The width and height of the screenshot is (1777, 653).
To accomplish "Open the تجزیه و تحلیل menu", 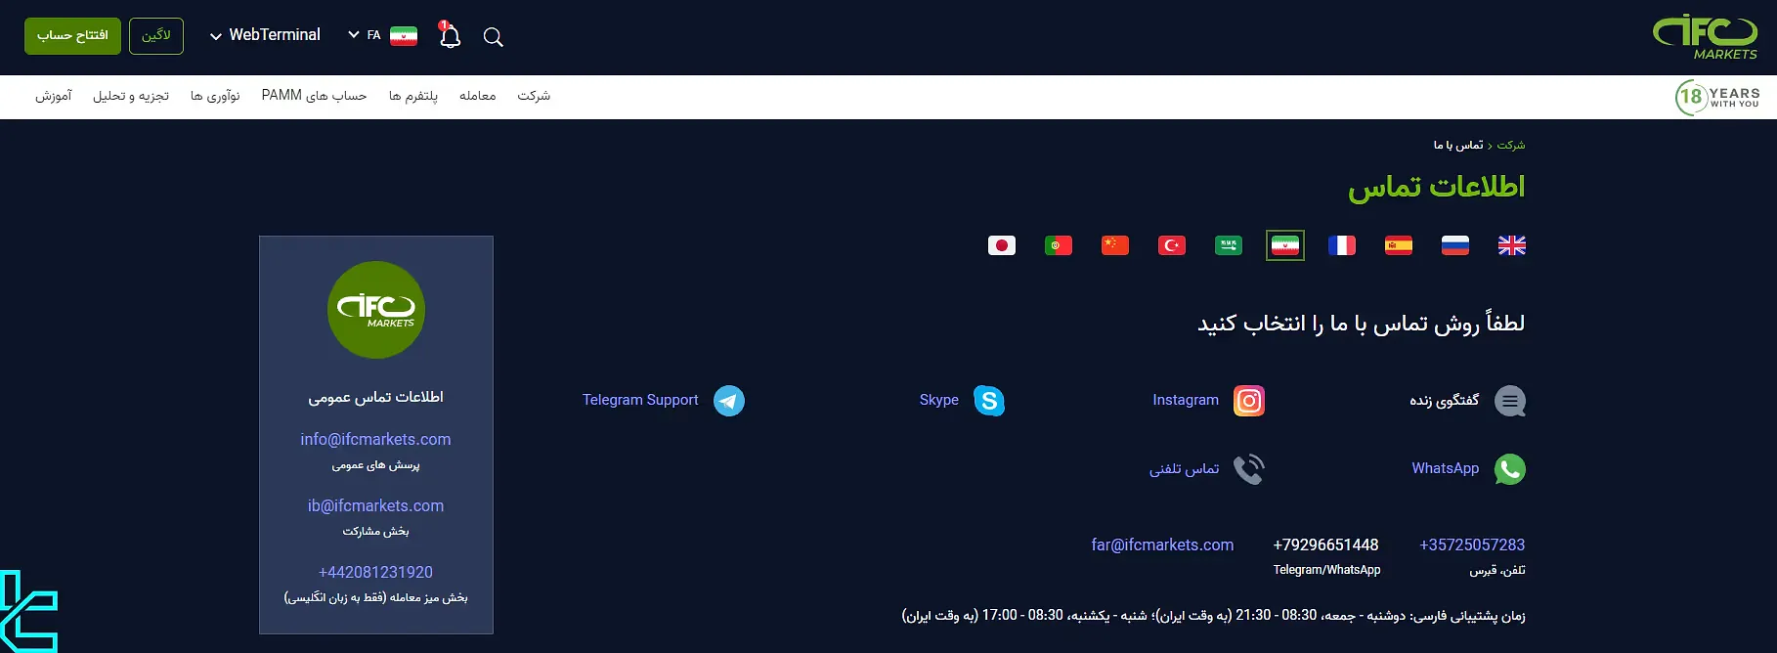I will tap(131, 96).
